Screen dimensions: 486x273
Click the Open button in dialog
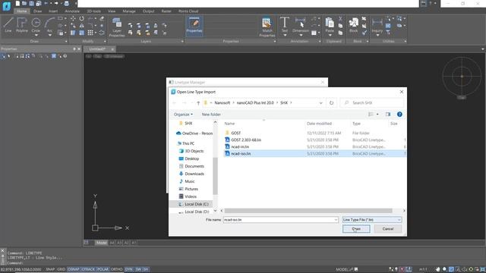point(356,229)
